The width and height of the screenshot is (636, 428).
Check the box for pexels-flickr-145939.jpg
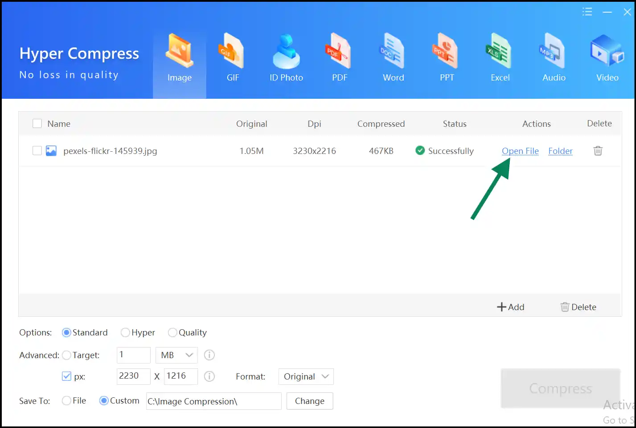(37, 150)
